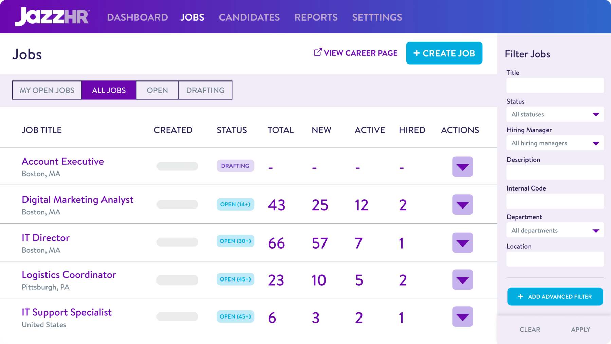This screenshot has height=344, width=611.
Task: Switch to the MY OPEN JOBS tab
Action: [47, 90]
